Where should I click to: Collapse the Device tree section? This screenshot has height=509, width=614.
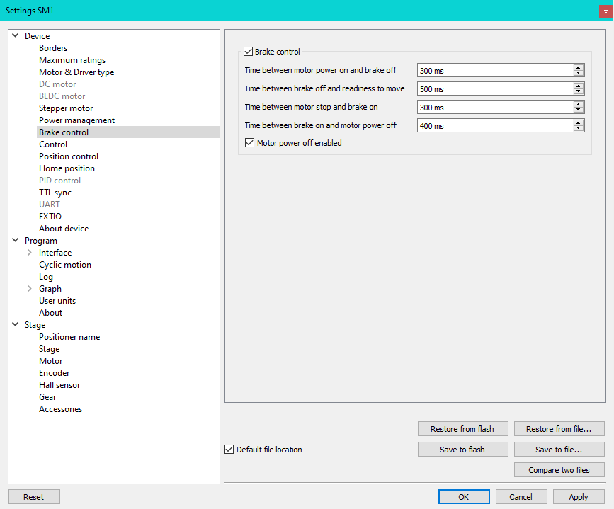click(15, 35)
